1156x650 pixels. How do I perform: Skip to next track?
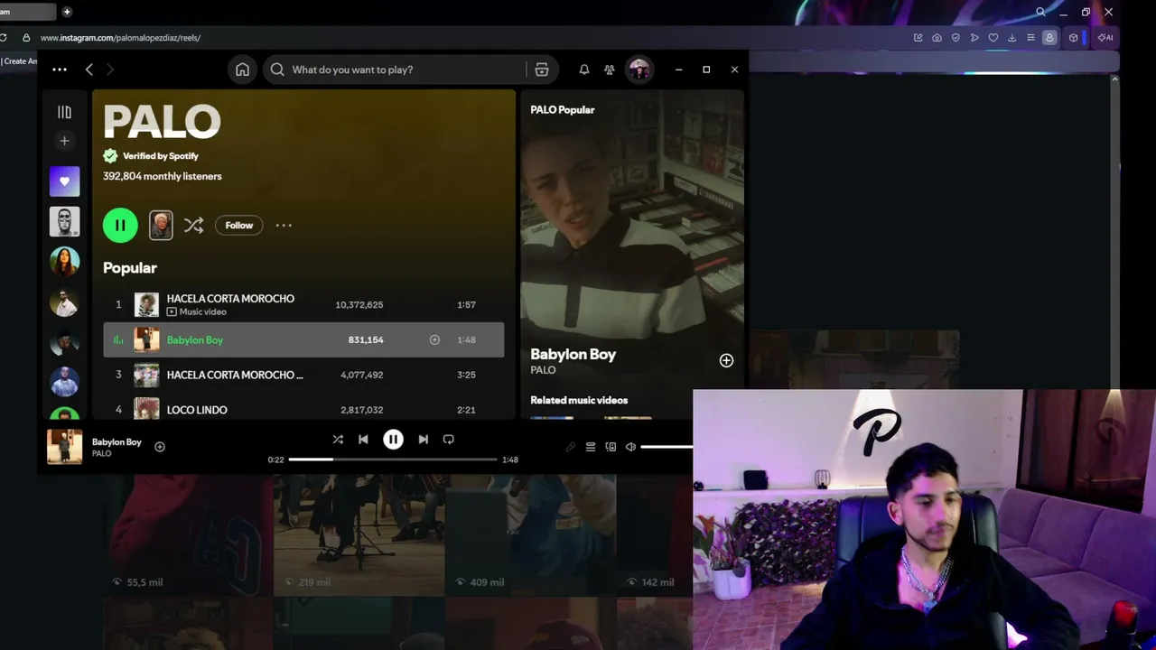[x=423, y=440]
